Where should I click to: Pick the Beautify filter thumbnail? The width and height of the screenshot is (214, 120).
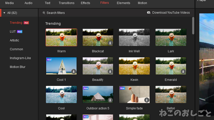click(98, 66)
